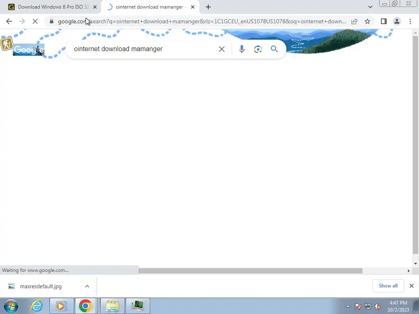Image resolution: width=419 pixels, height=314 pixels.
Task: Launch Internet Explorer from the taskbar
Action: click(36, 306)
